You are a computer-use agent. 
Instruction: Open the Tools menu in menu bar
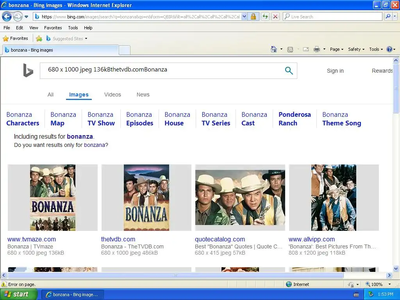click(73, 28)
